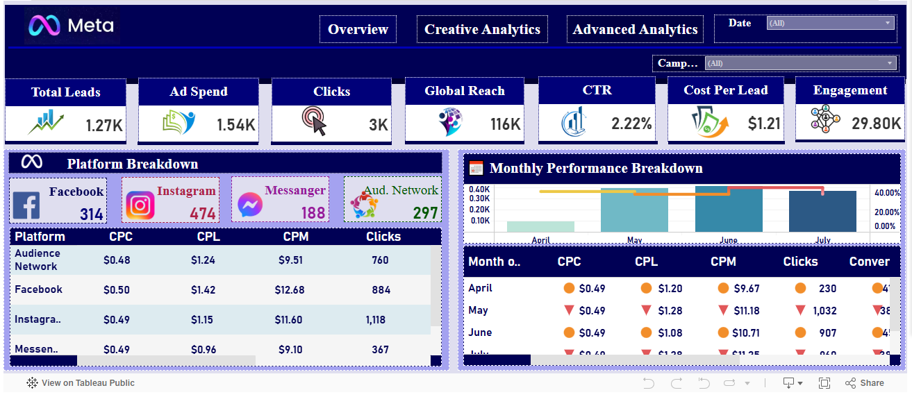This screenshot has width=912, height=397.
Task: Click the Tableau undo icon
Action: coord(648,383)
